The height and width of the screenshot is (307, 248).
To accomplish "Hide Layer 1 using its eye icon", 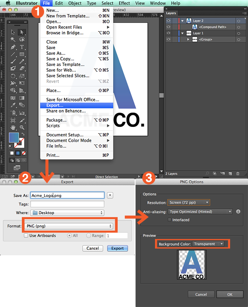I will pos(169,33).
